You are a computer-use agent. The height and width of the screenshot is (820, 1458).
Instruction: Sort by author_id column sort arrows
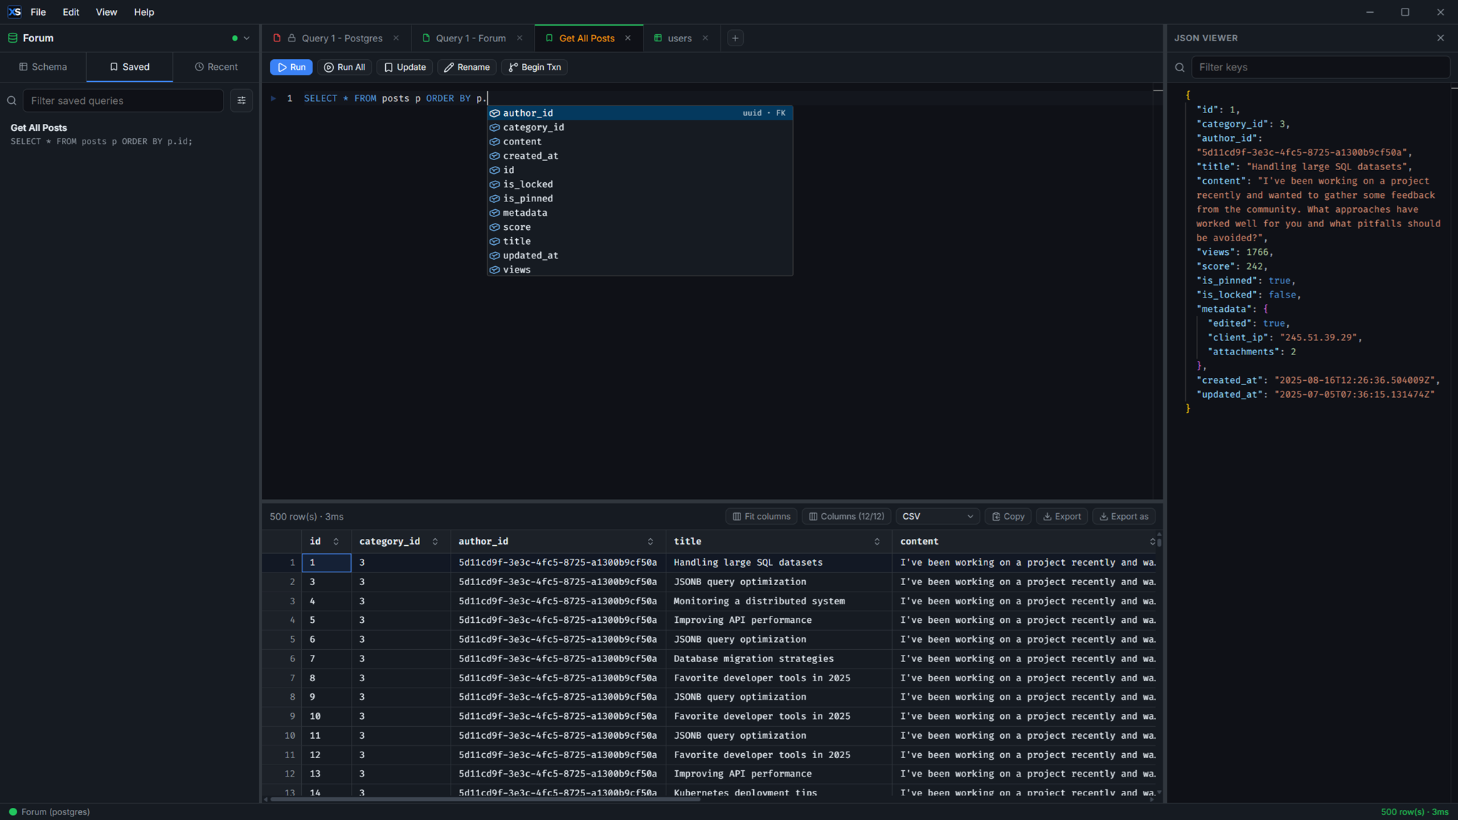pos(650,542)
